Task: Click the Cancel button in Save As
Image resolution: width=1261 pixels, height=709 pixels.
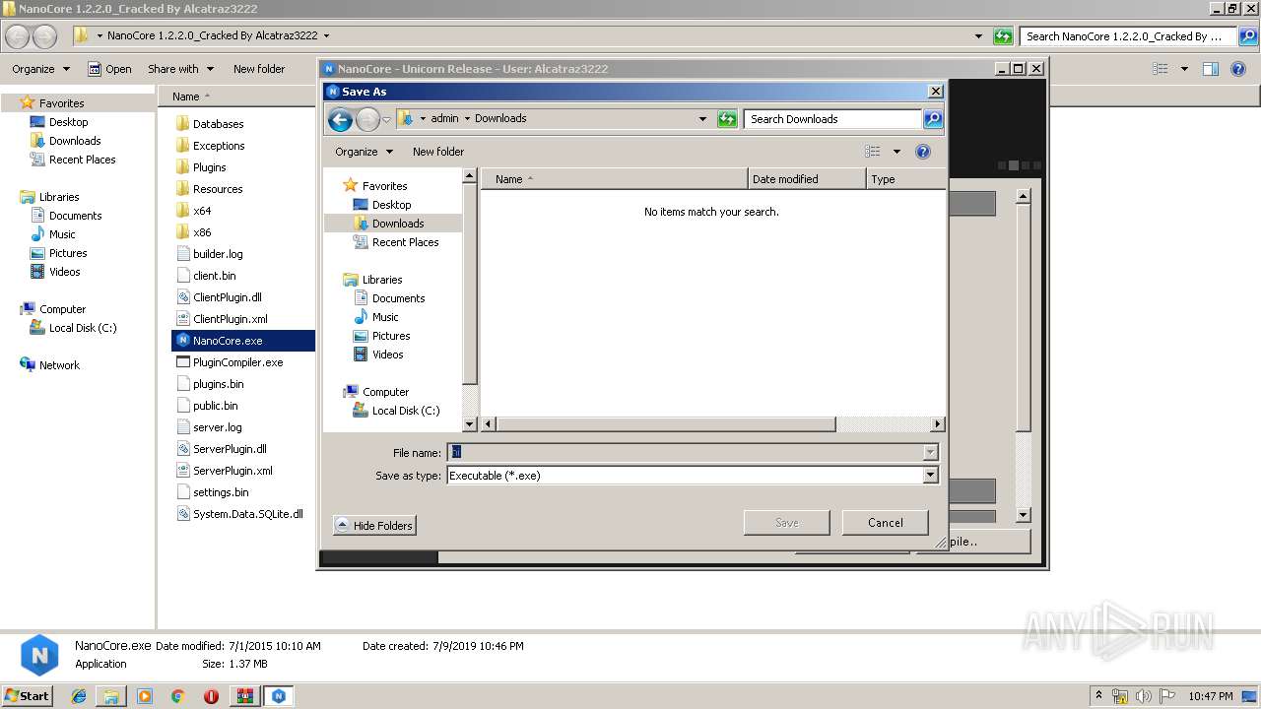Action: point(885,523)
